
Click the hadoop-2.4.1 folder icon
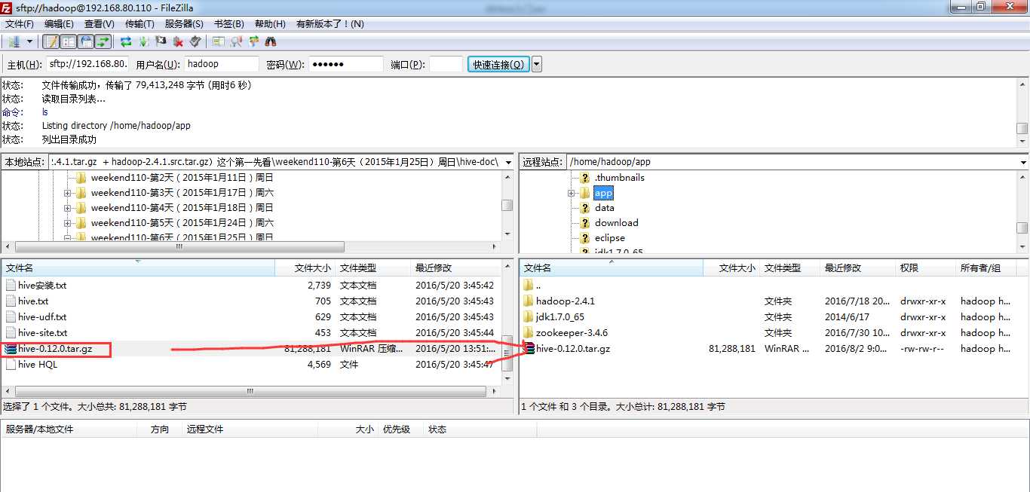[529, 301]
